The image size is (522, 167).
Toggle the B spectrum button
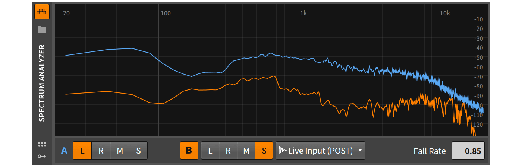(189, 151)
